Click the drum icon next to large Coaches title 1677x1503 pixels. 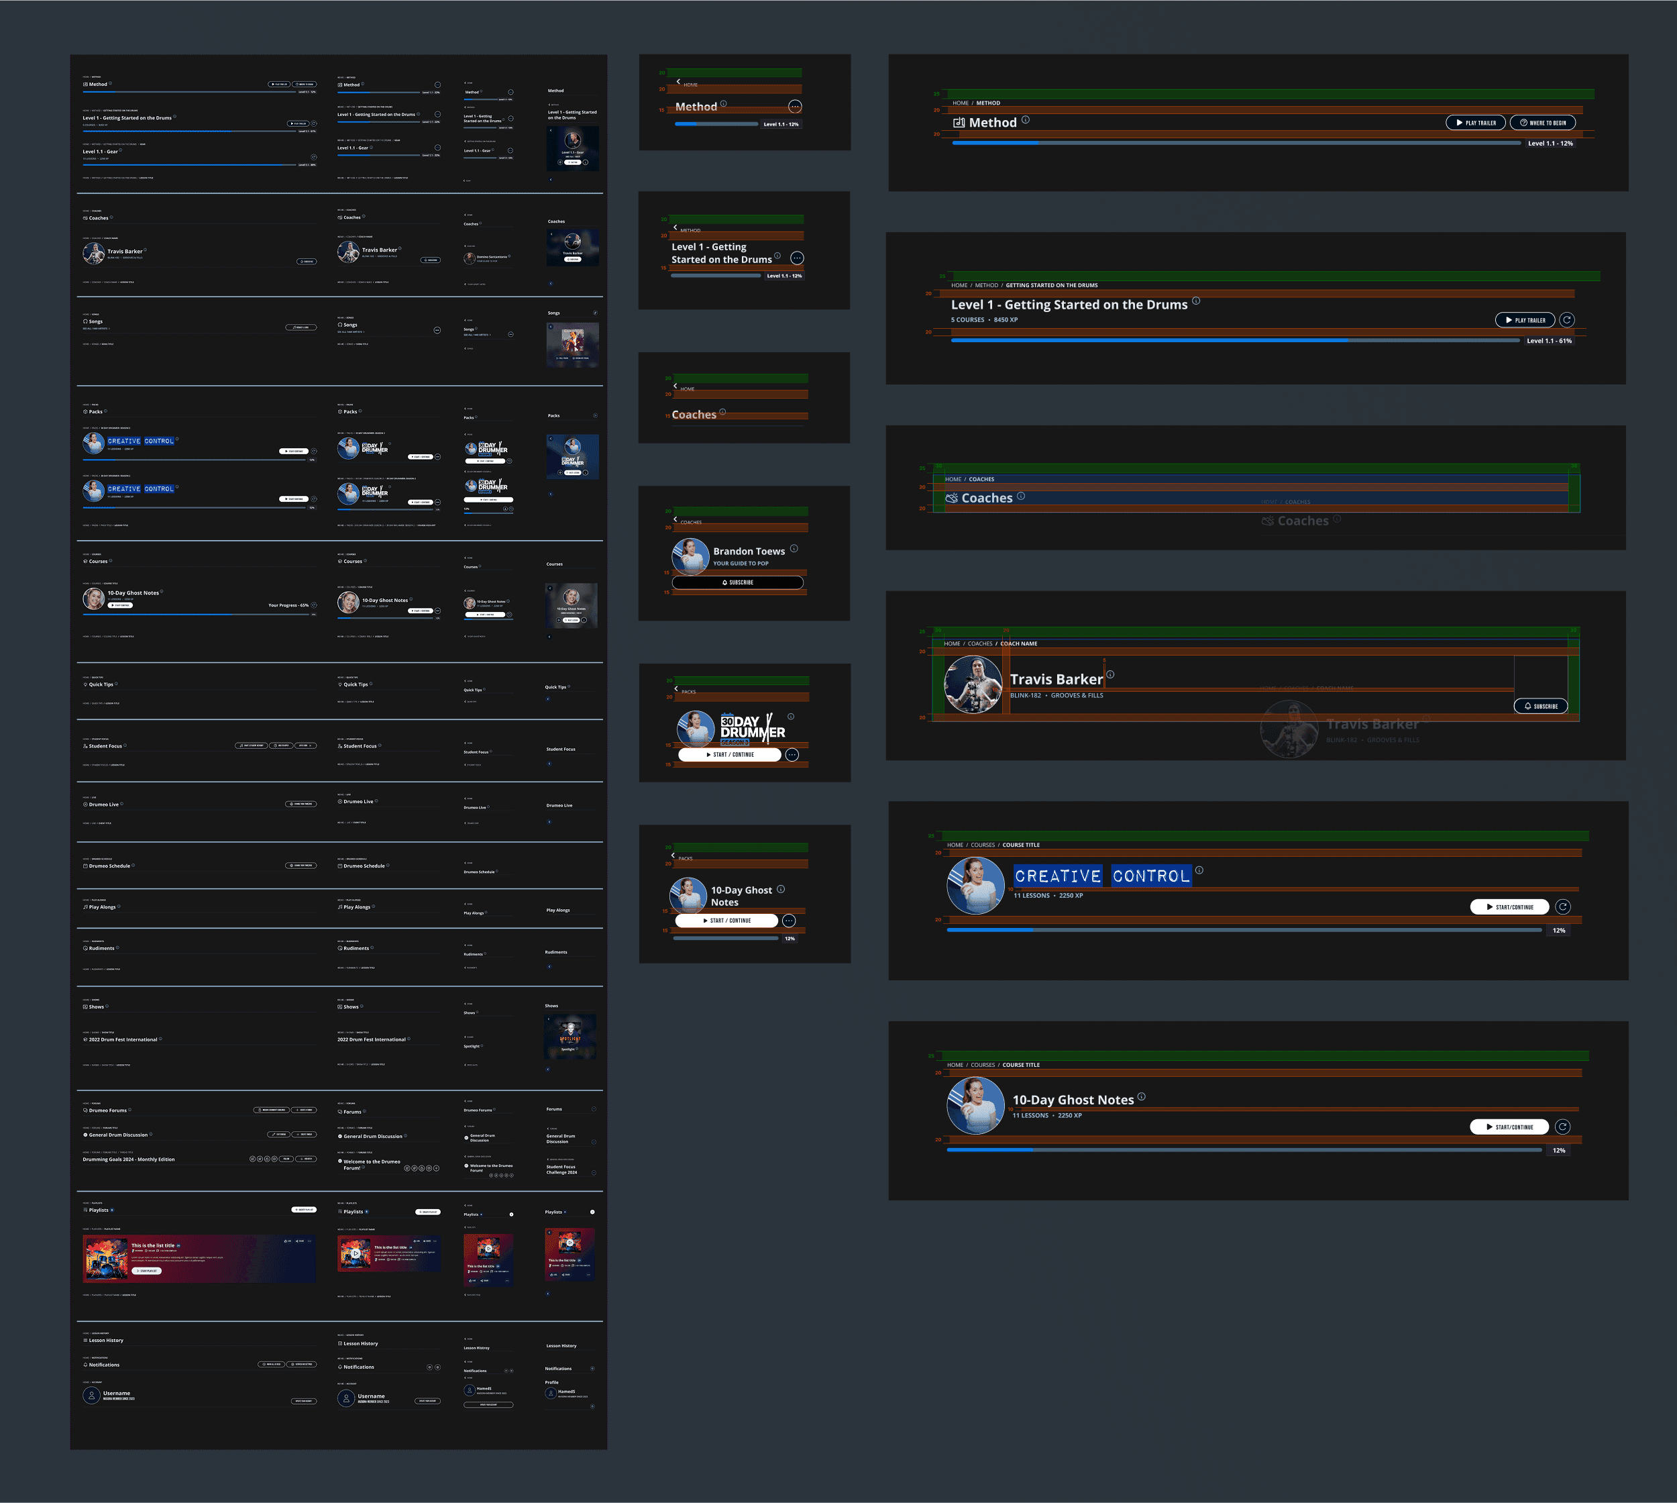click(x=952, y=498)
